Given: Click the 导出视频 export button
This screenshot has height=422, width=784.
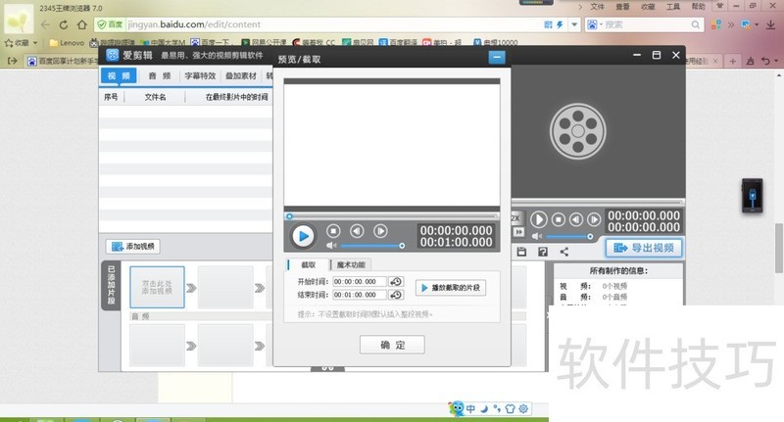Looking at the screenshot, I should [643, 248].
